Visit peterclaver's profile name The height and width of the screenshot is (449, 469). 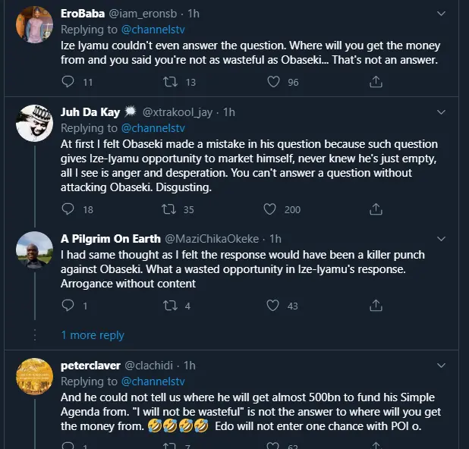pyautogui.click(x=90, y=366)
